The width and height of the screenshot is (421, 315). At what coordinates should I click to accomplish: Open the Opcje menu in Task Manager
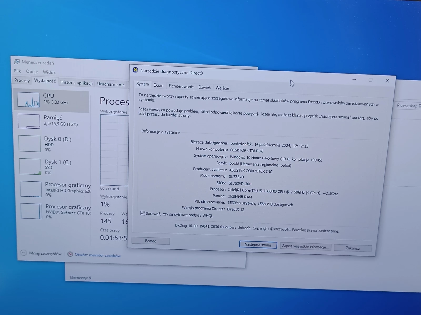(x=32, y=71)
